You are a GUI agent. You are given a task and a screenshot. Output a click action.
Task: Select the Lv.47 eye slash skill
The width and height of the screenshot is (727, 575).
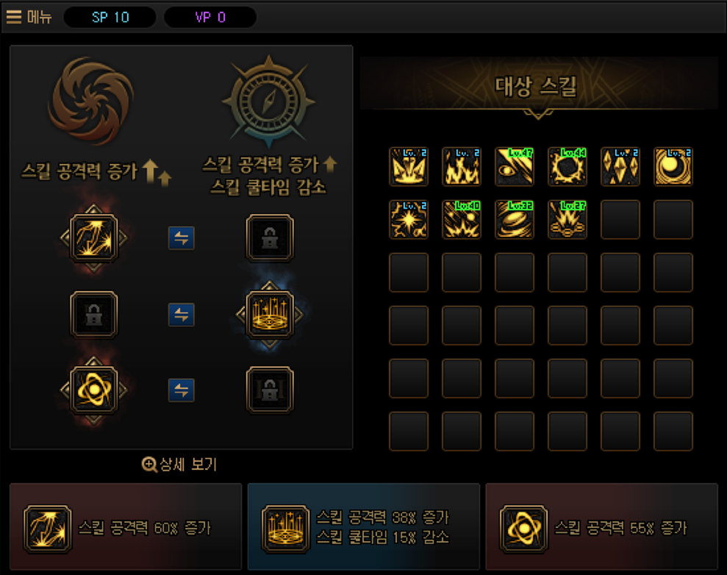(x=514, y=166)
